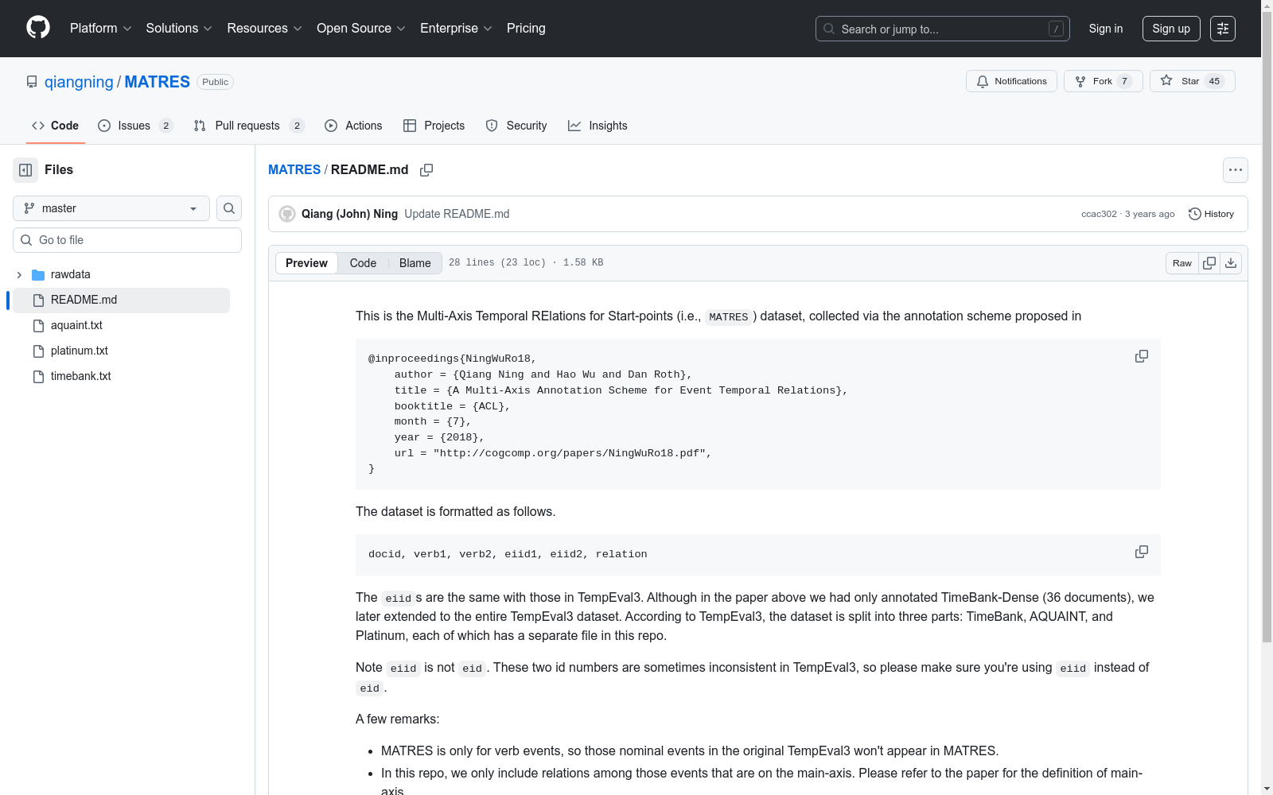
Task: Open the Issues tab
Action: pos(134,126)
